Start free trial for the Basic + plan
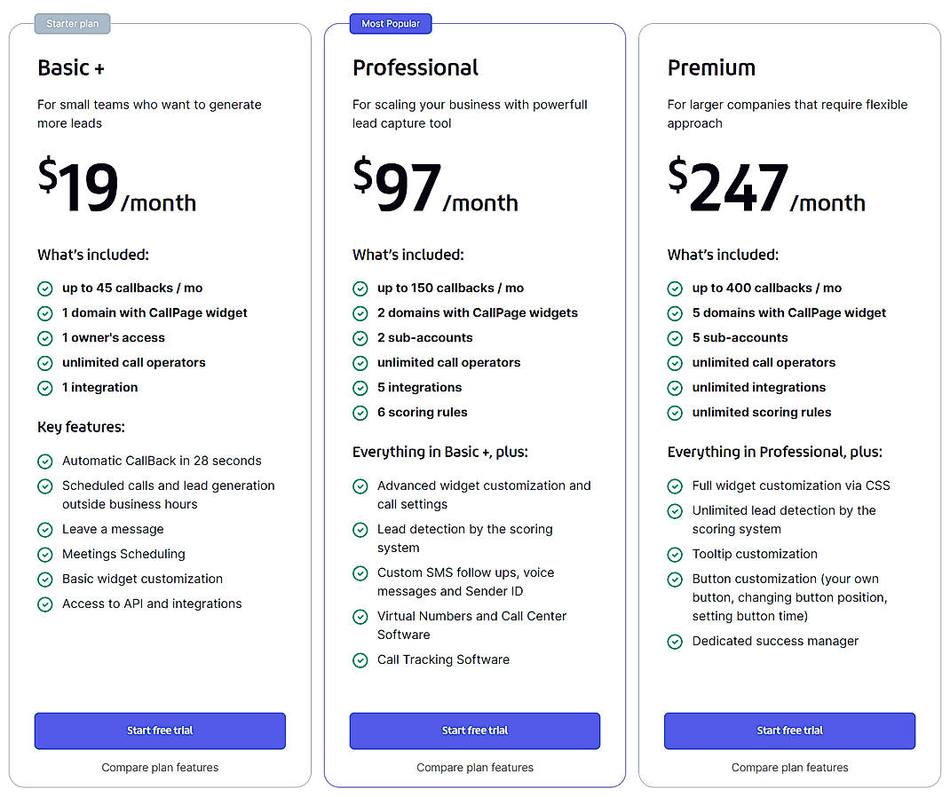This screenshot has width=950, height=797. pyautogui.click(x=160, y=730)
